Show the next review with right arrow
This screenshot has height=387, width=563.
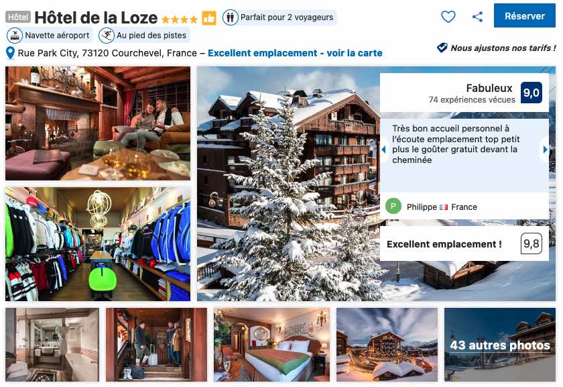point(545,149)
